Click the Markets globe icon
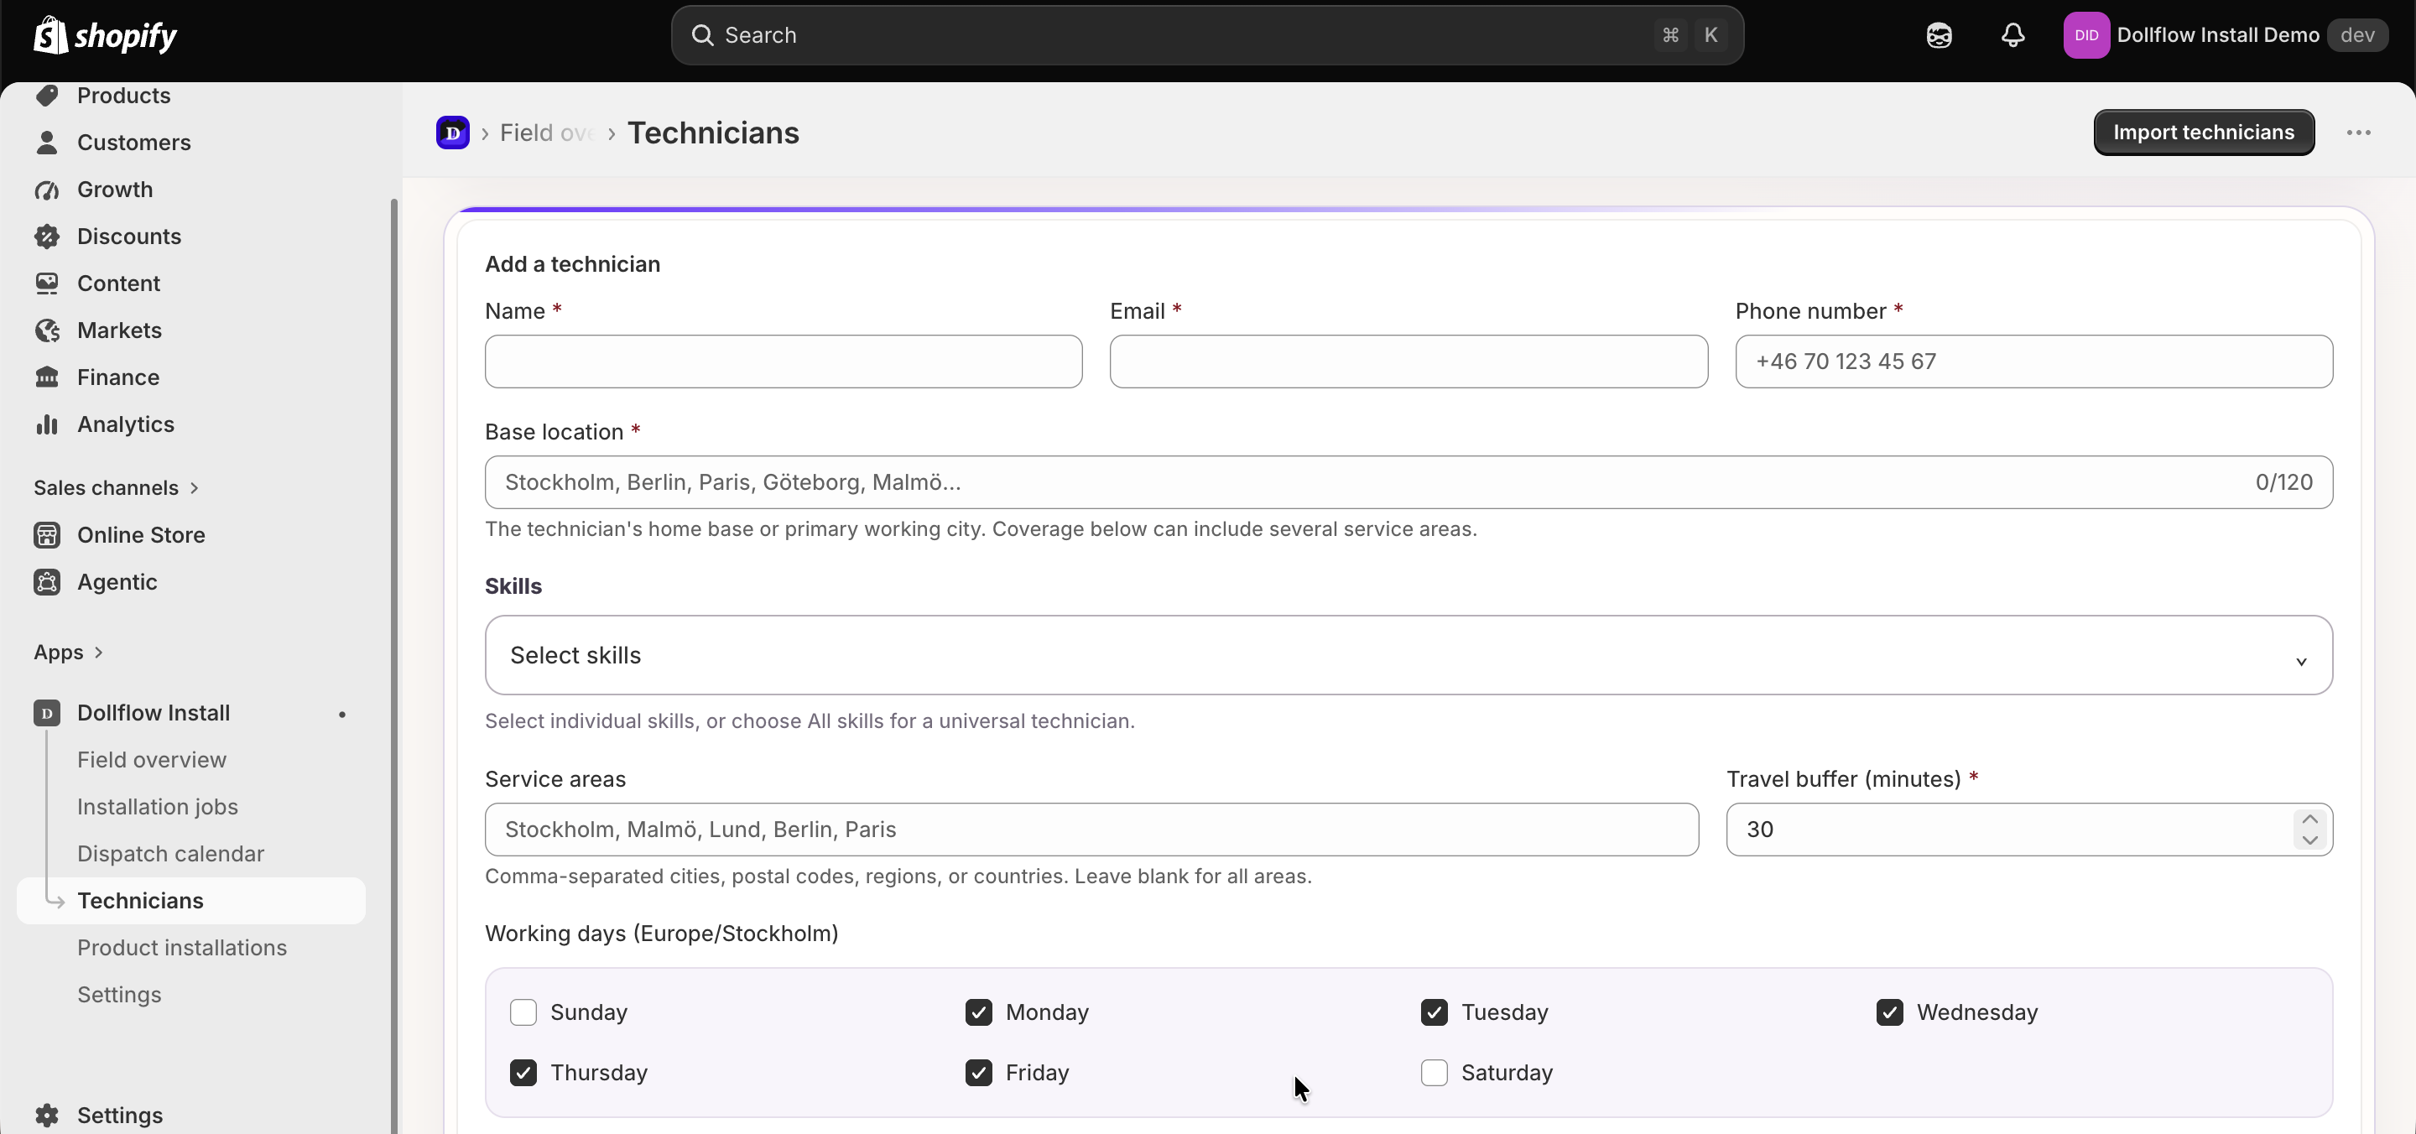The width and height of the screenshot is (2416, 1134). coord(47,330)
